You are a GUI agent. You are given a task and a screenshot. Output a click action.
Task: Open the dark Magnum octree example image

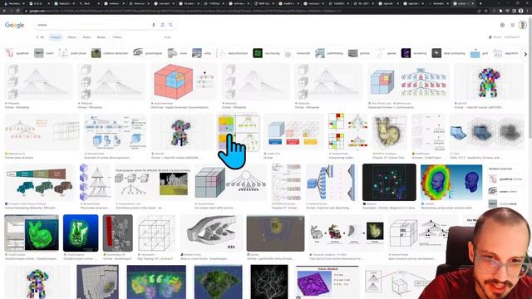tap(389, 183)
